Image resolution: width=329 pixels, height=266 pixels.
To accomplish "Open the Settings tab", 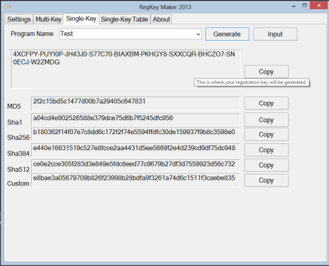I will pyautogui.click(x=19, y=19).
